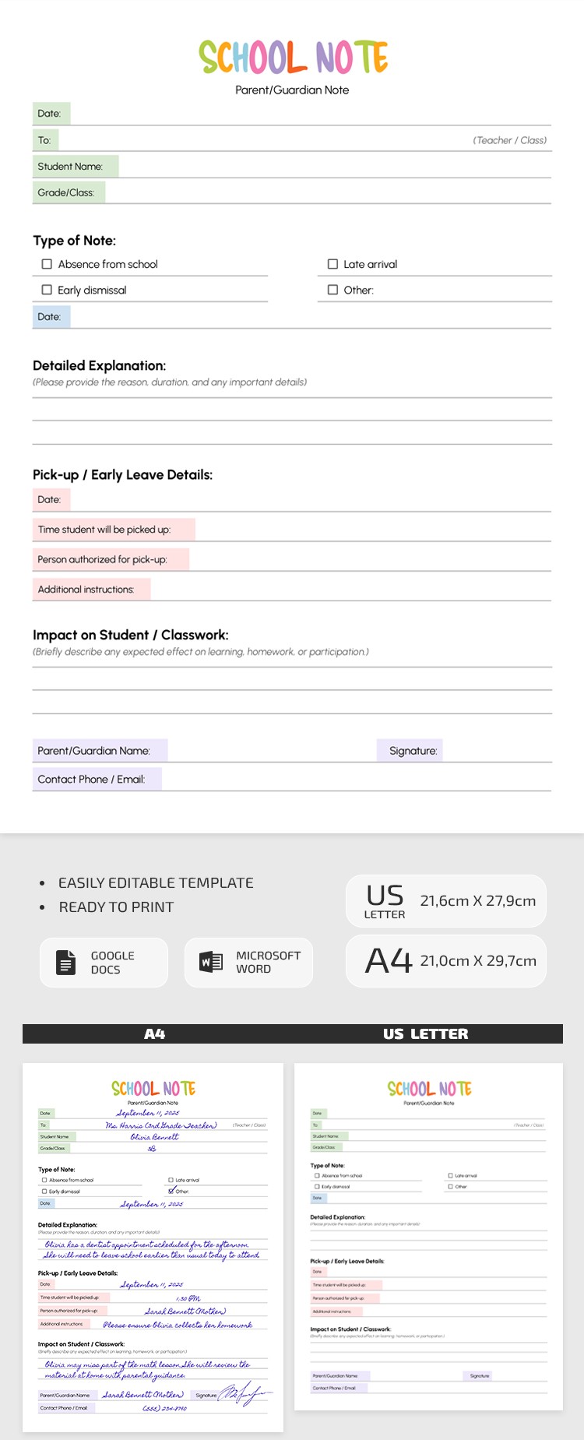Click the Student Name input line
This screenshot has width=584, height=1440.
click(x=335, y=167)
